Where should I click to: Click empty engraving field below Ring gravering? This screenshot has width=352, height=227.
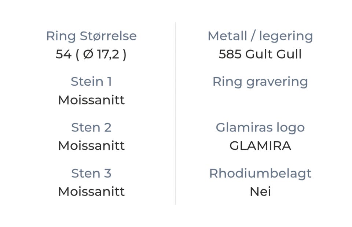click(260, 100)
